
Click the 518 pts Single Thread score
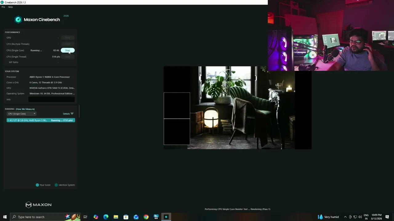(56, 57)
